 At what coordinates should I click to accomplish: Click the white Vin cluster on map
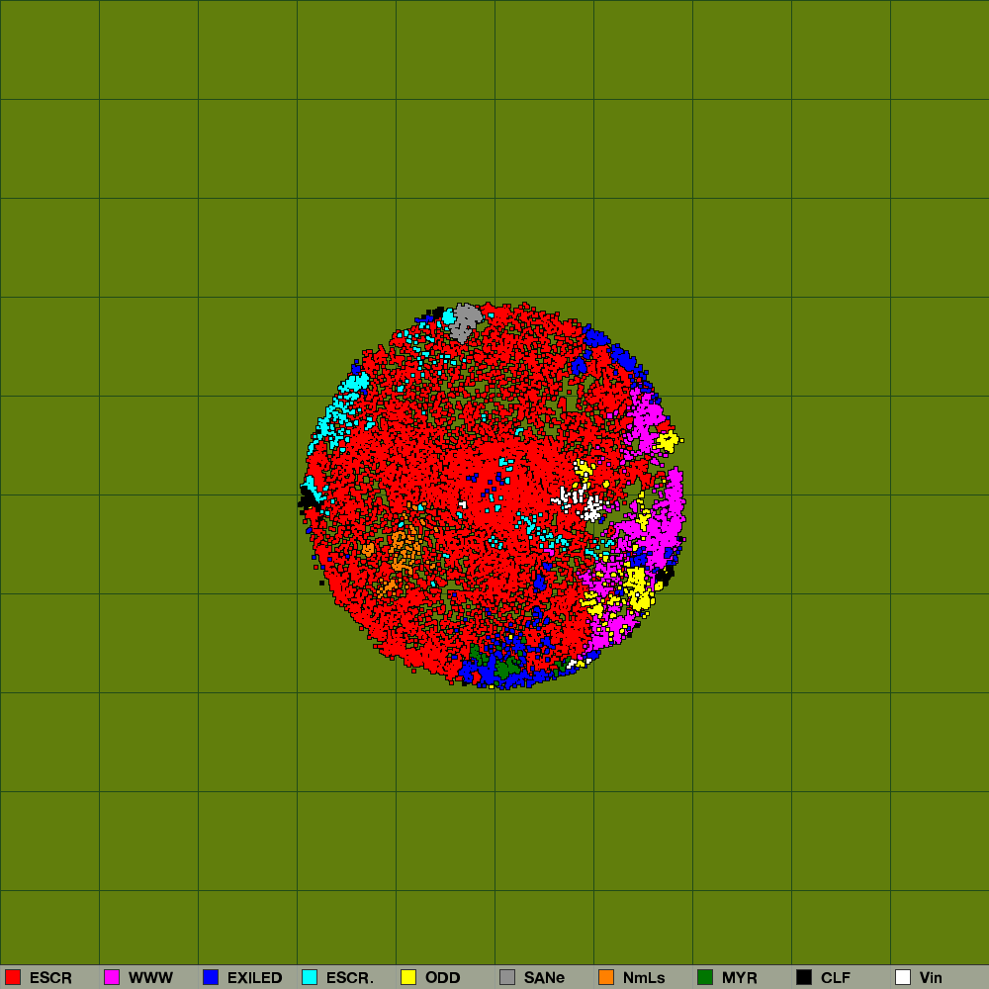pyautogui.click(x=590, y=508)
